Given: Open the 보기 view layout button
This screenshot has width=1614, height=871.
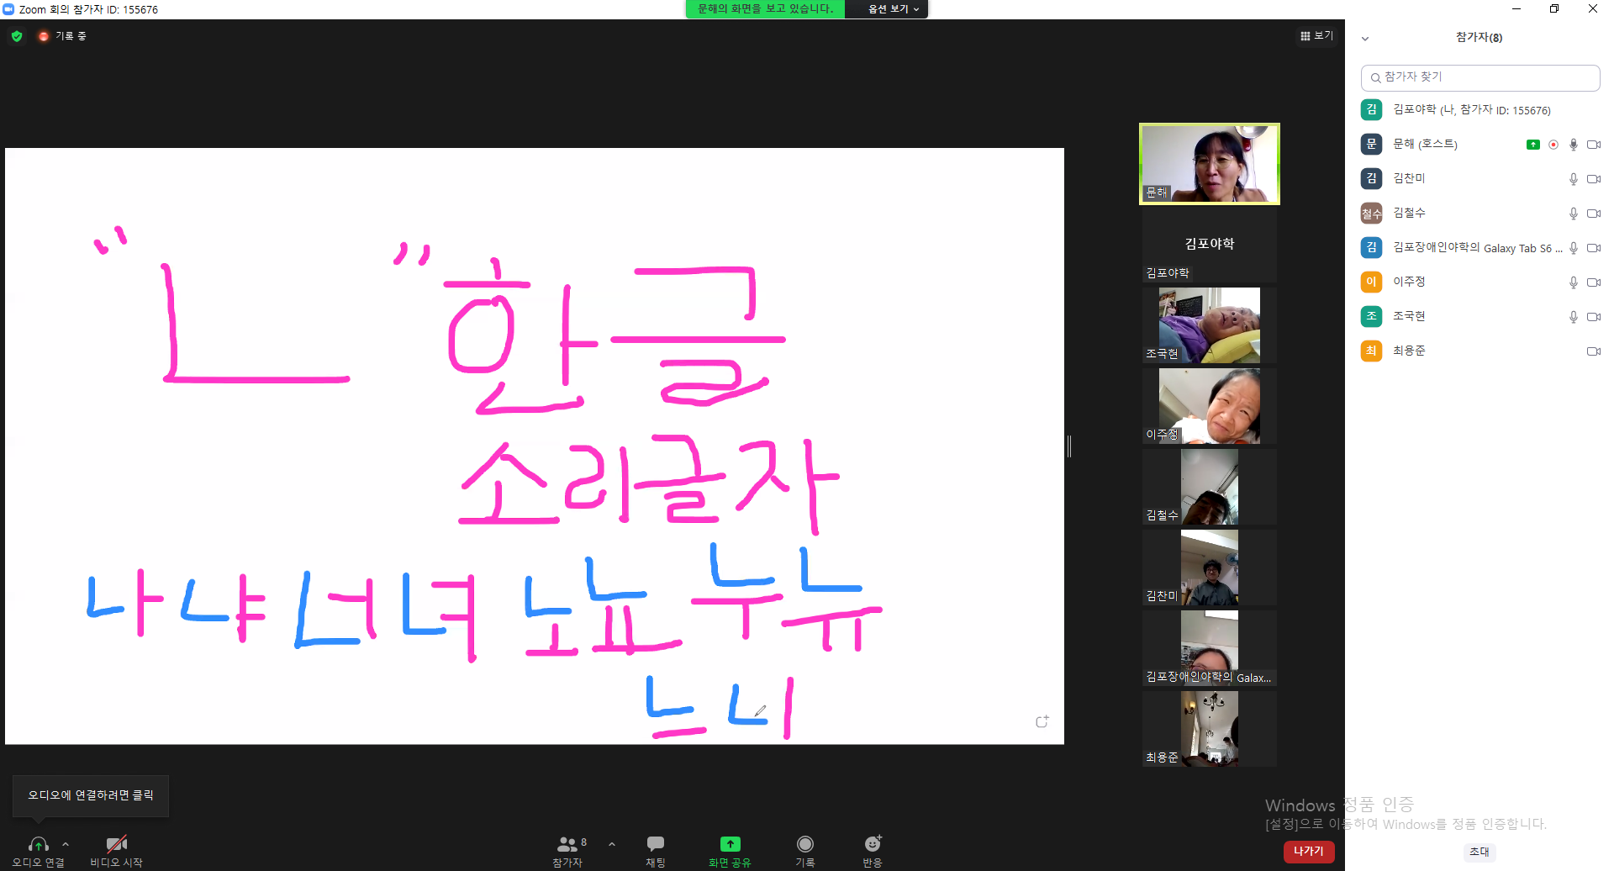Looking at the screenshot, I should coord(1316,35).
